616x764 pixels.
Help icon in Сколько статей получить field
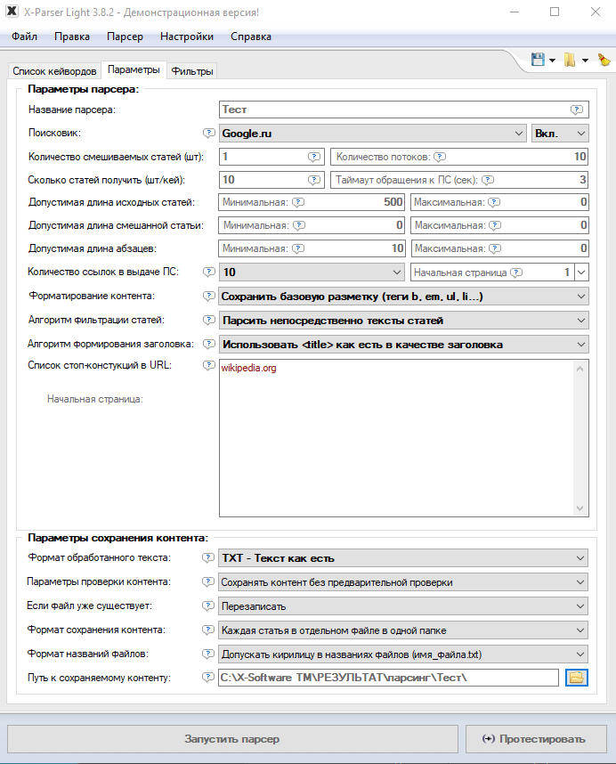coord(314,180)
